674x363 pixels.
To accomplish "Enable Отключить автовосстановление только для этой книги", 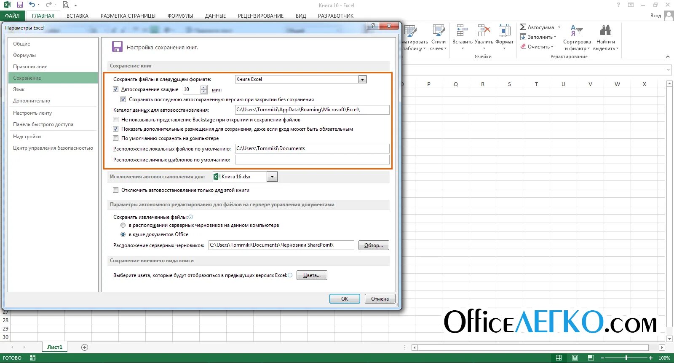I will 116,190.
